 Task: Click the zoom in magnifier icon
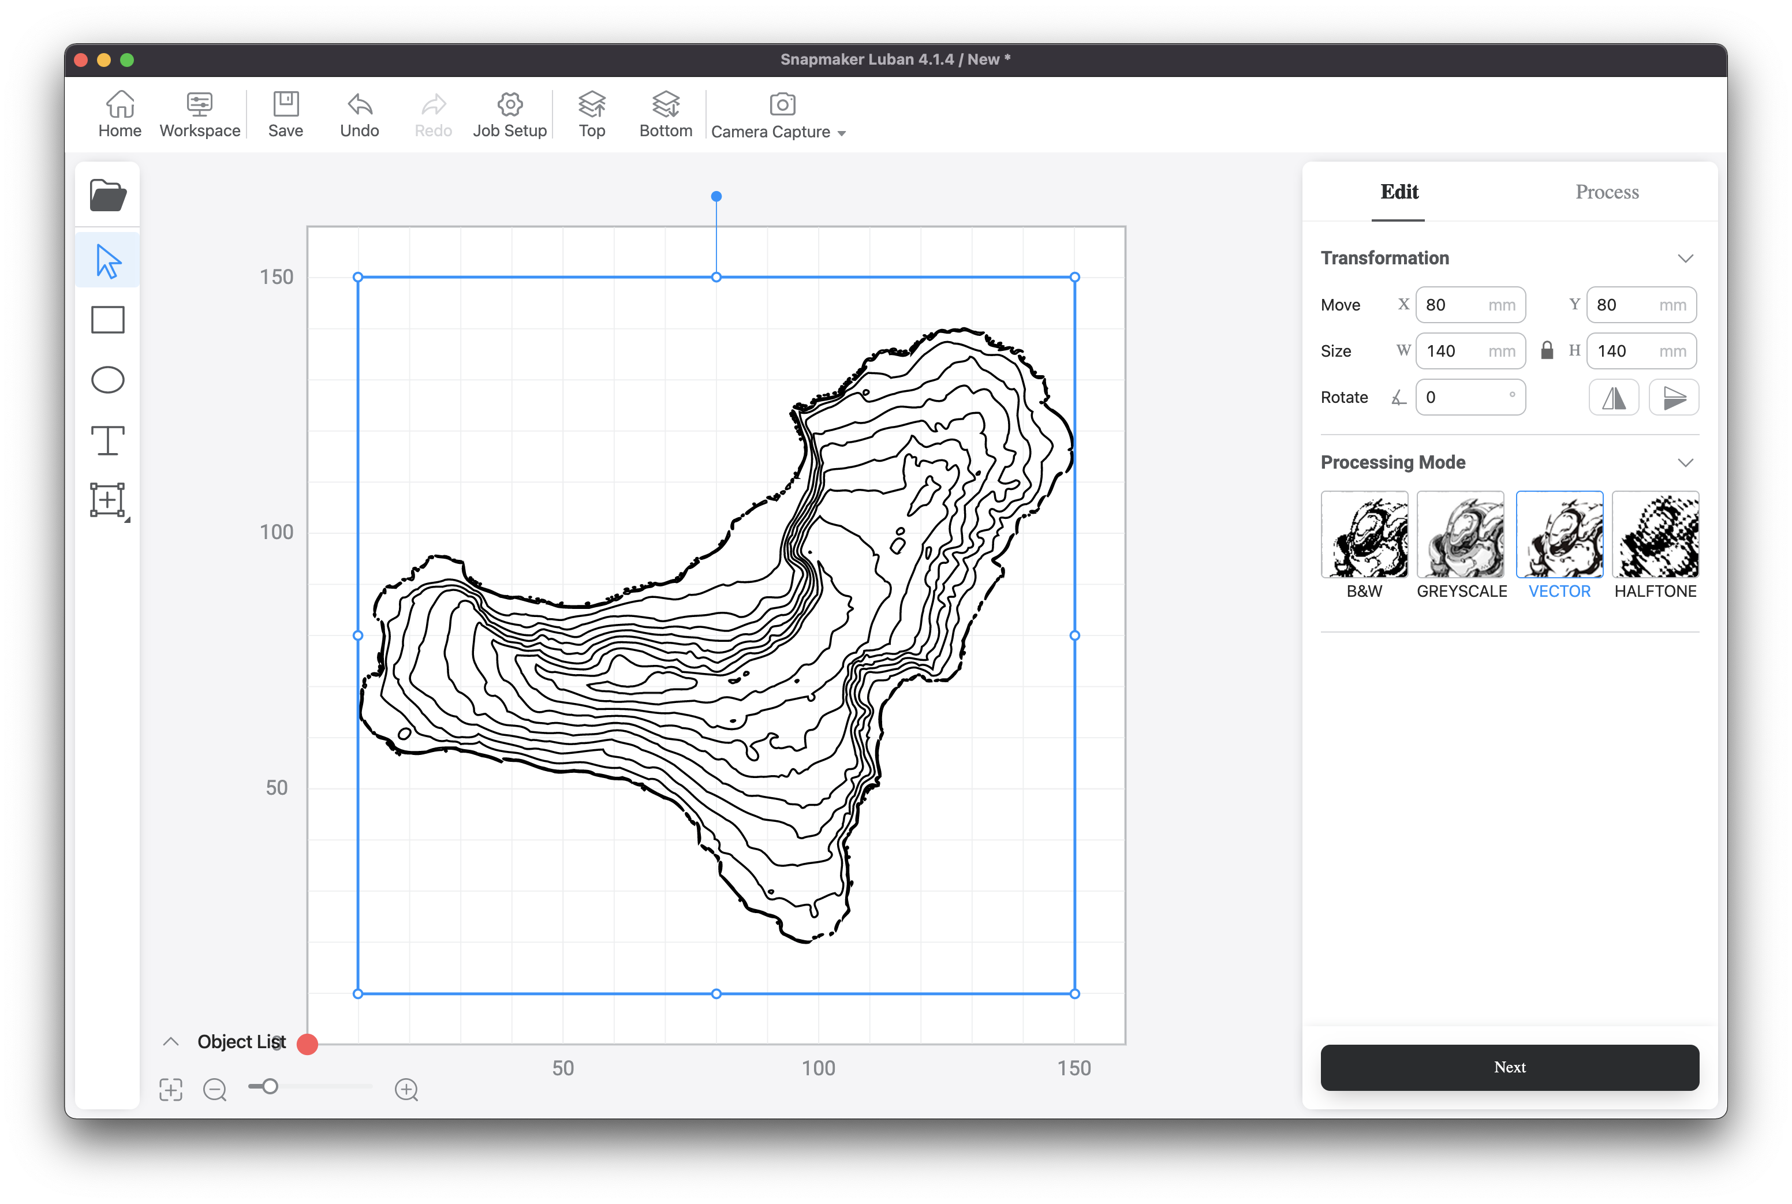(x=406, y=1089)
